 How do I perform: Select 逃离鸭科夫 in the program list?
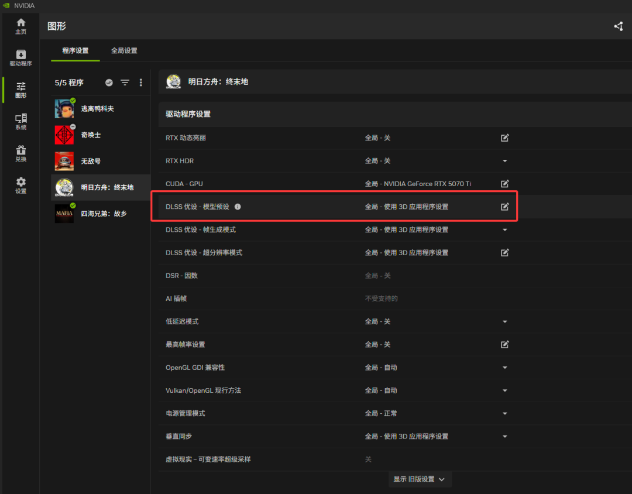point(101,109)
